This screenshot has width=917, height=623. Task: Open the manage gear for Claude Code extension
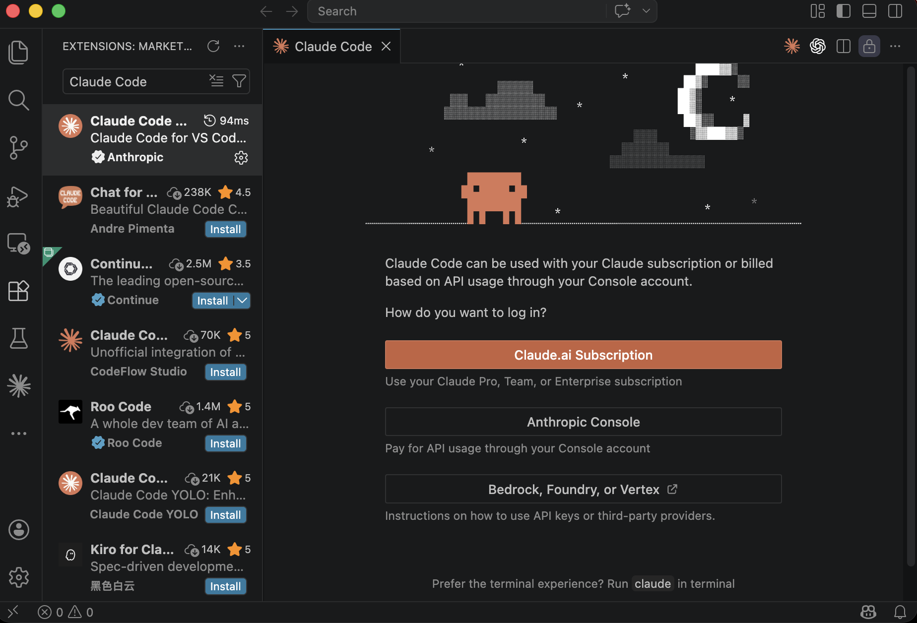(x=241, y=158)
